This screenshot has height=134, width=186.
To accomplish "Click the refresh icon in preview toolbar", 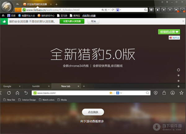I will point(9,93).
